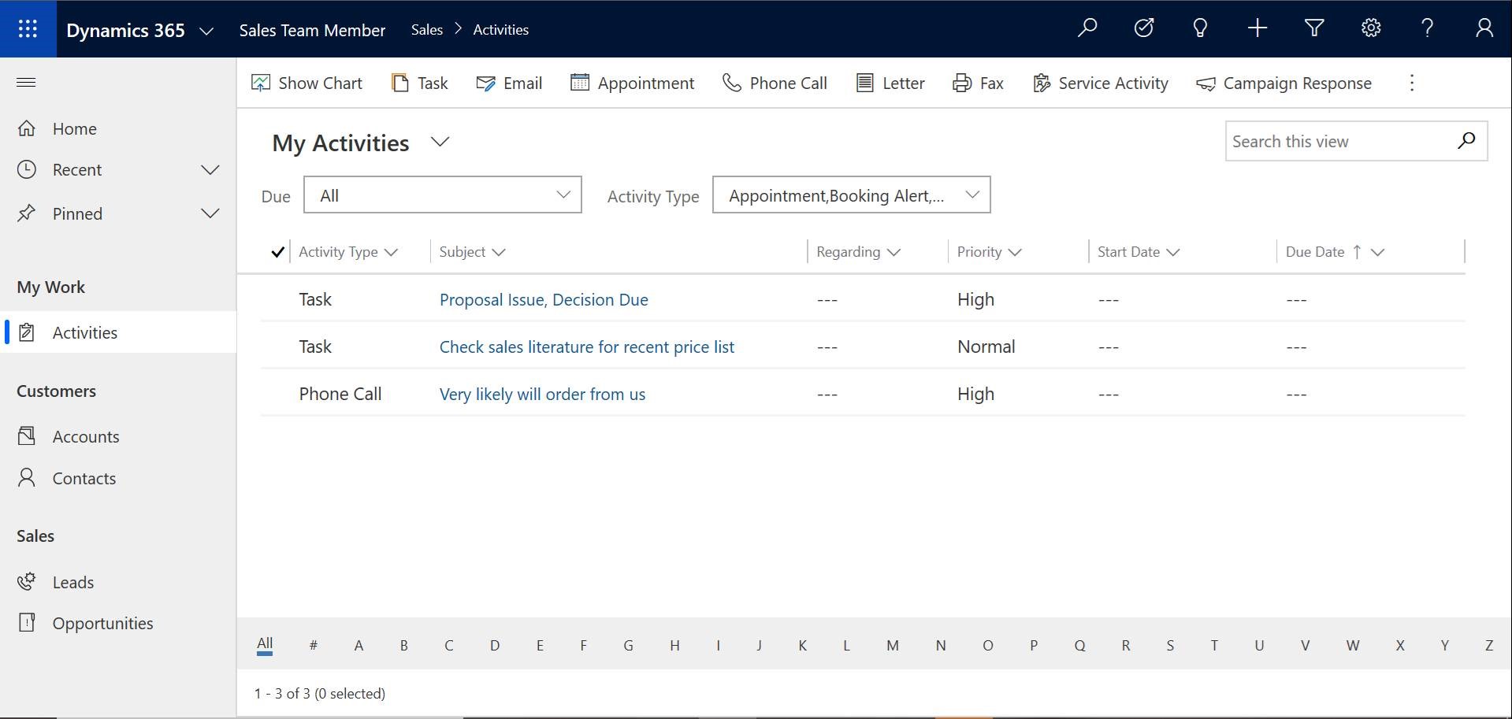Open the Settings gear
Image resolution: width=1512 pixels, height=719 pixels.
[1371, 29]
